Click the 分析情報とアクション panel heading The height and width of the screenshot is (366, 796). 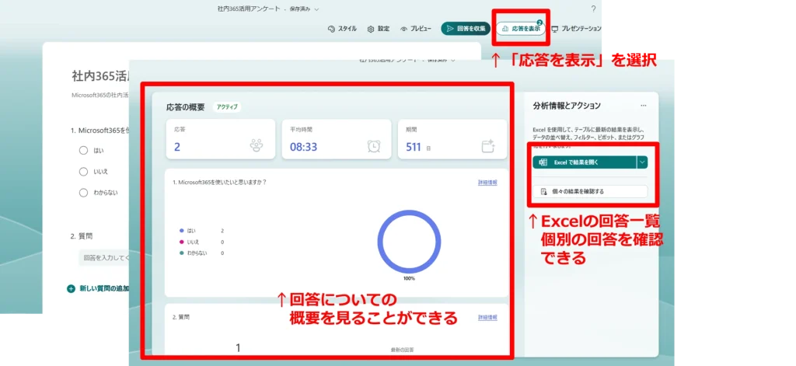(x=567, y=106)
